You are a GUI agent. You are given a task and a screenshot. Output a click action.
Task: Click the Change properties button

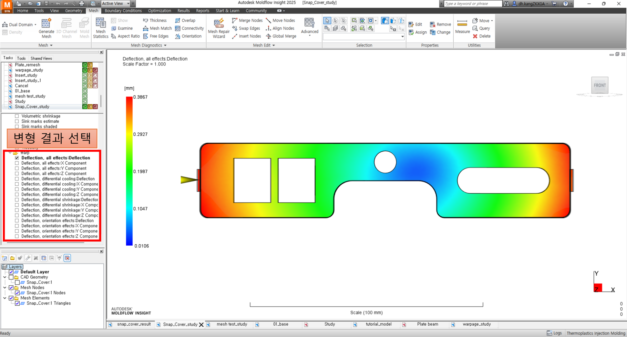[440, 32]
